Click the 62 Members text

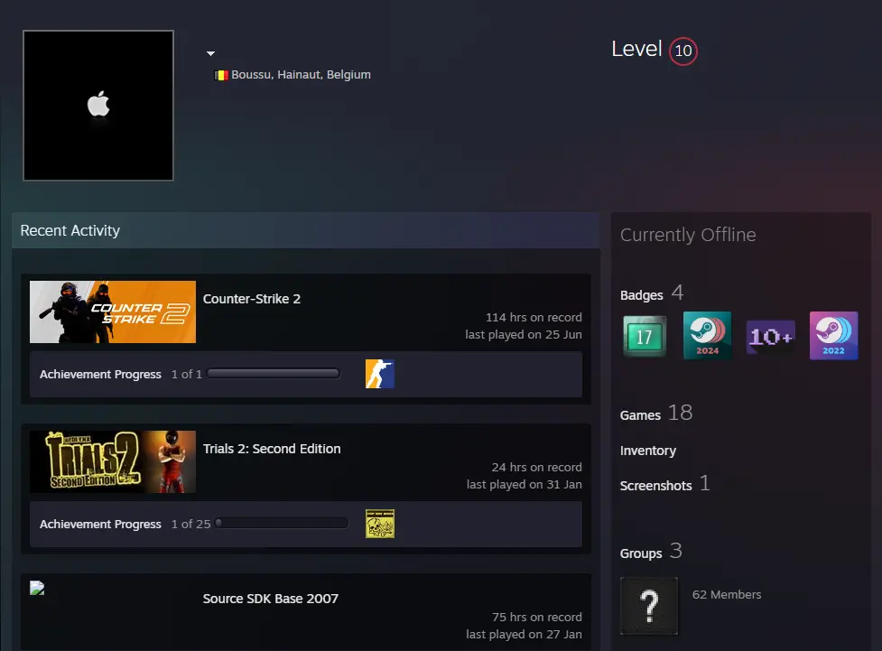pyautogui.click(x=726, y=595)
